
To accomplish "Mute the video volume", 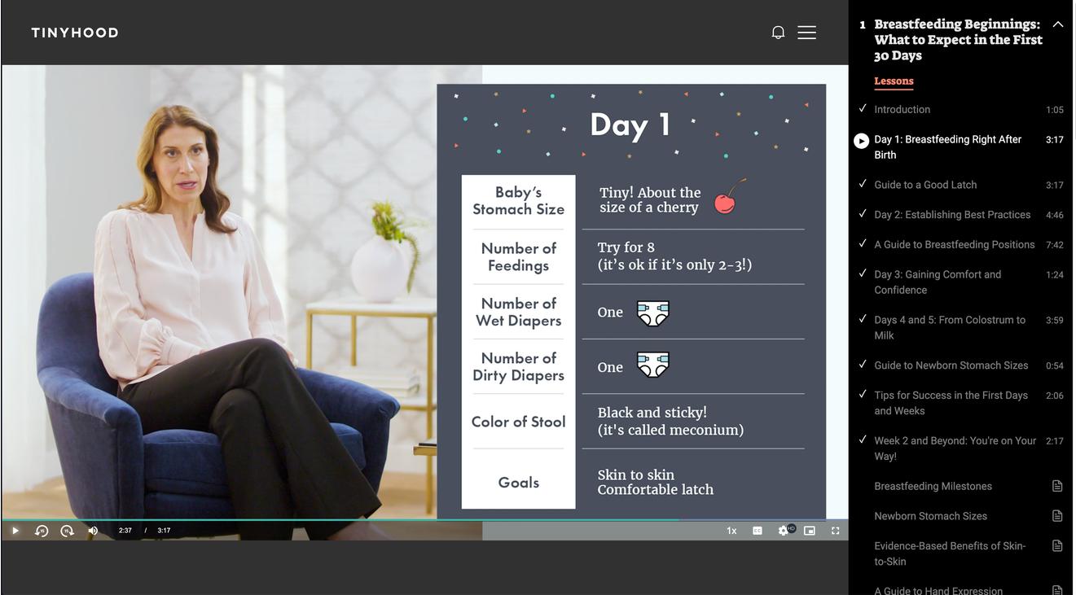I will (x=93, y=531).
